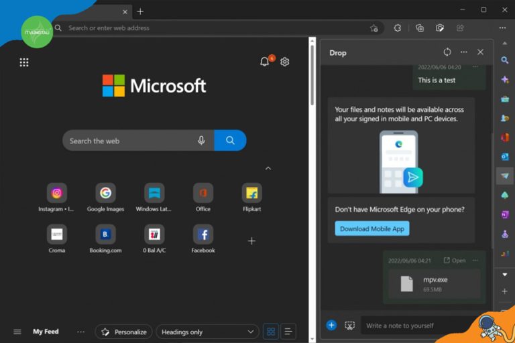Open the Croma quick link tile

coord(56,239)
